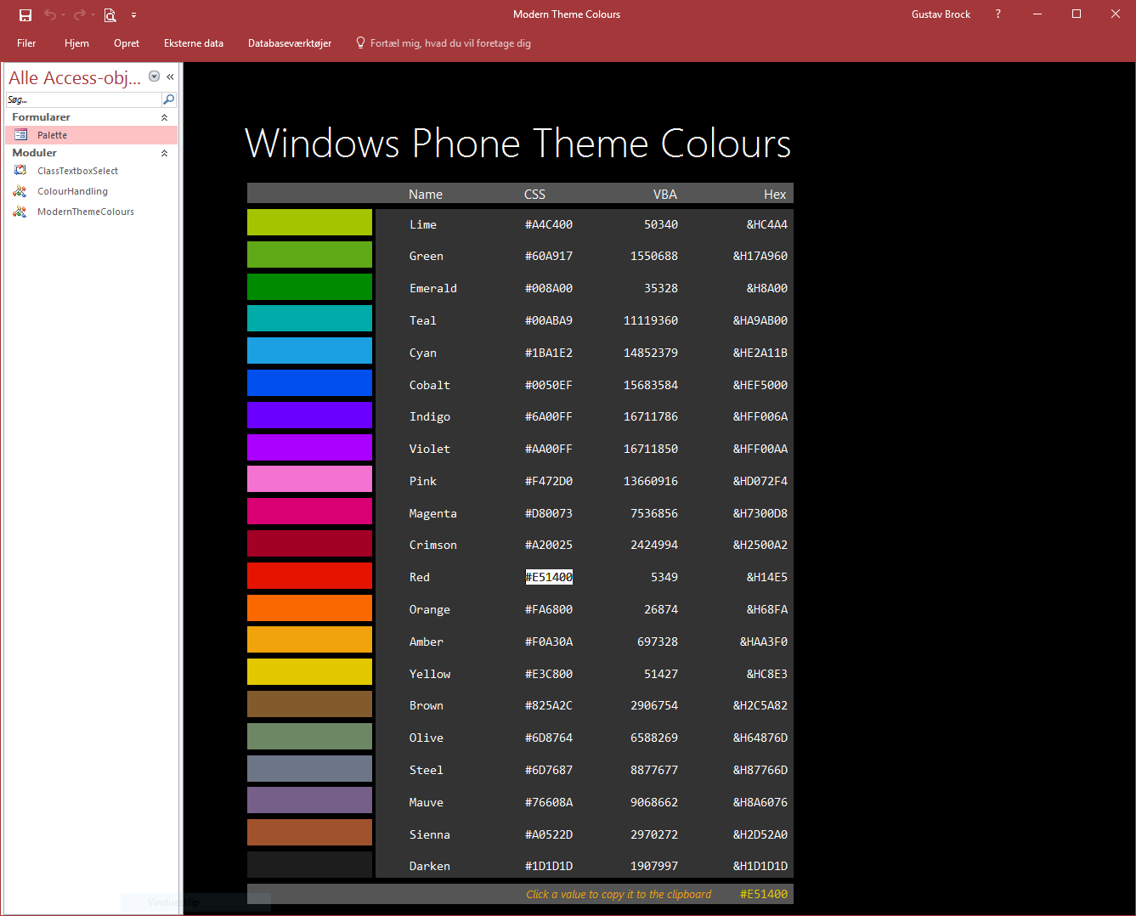This screenshot has width=1136, height=916.
Task: Switch to the Eksterne data tab
Action: pyautogui.click(x=194, y=43)
